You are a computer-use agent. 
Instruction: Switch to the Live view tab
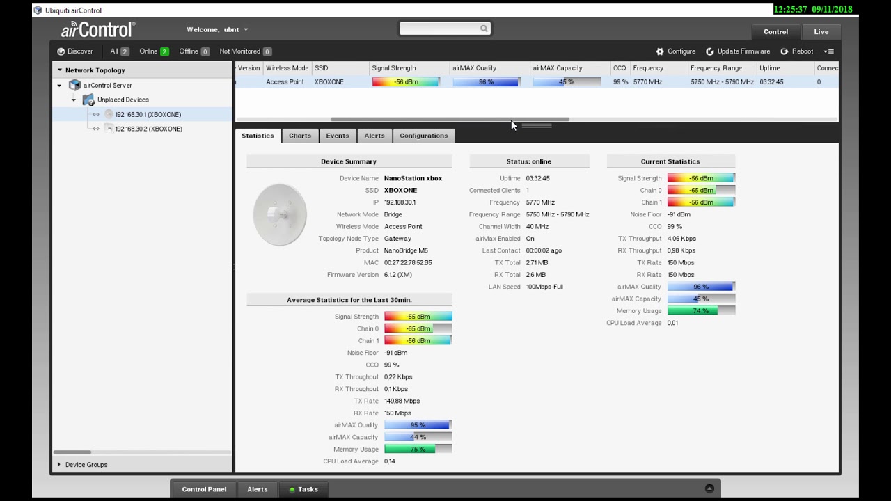pos(821,31)
